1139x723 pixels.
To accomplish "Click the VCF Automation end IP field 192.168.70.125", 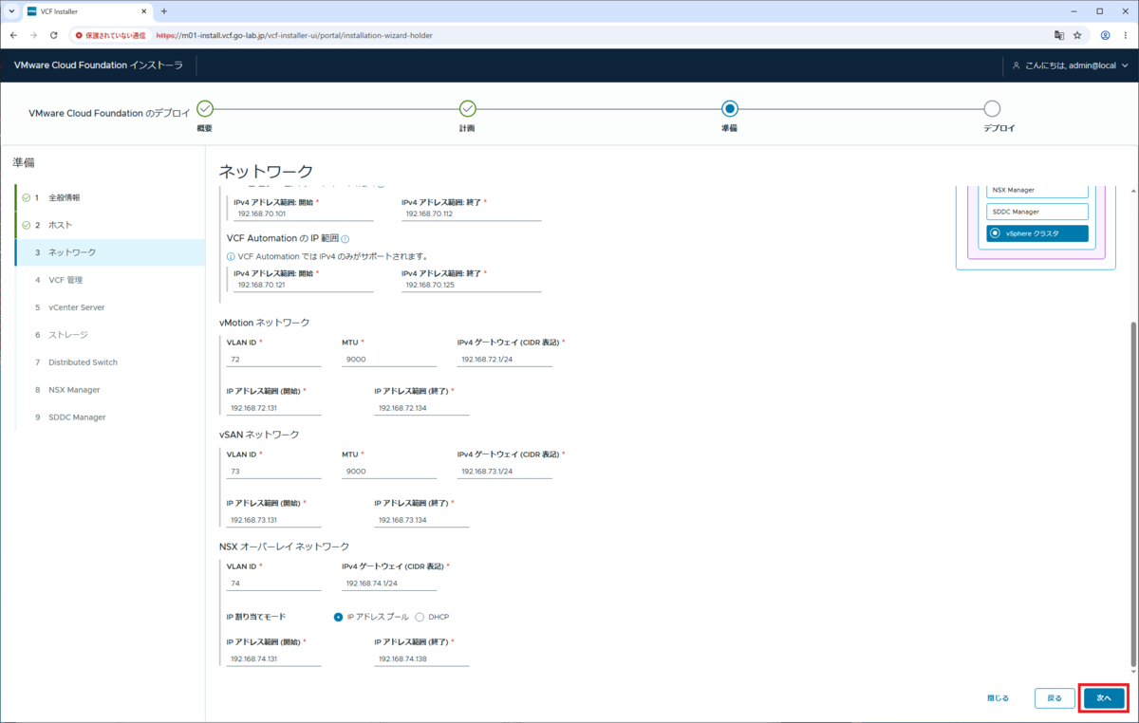I will [472, 285].
